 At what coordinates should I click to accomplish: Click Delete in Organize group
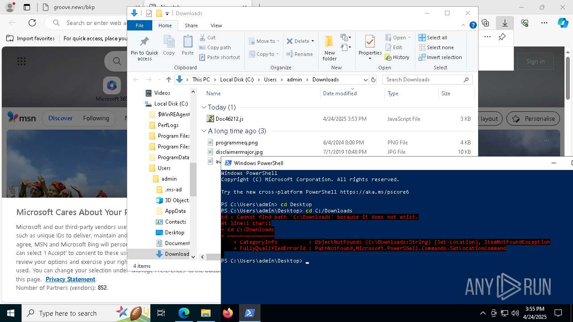298,41
